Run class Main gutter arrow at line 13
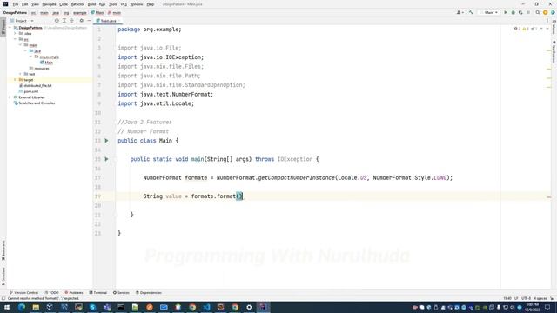This screenshot has width=557, height=313. tap(106, 141)
